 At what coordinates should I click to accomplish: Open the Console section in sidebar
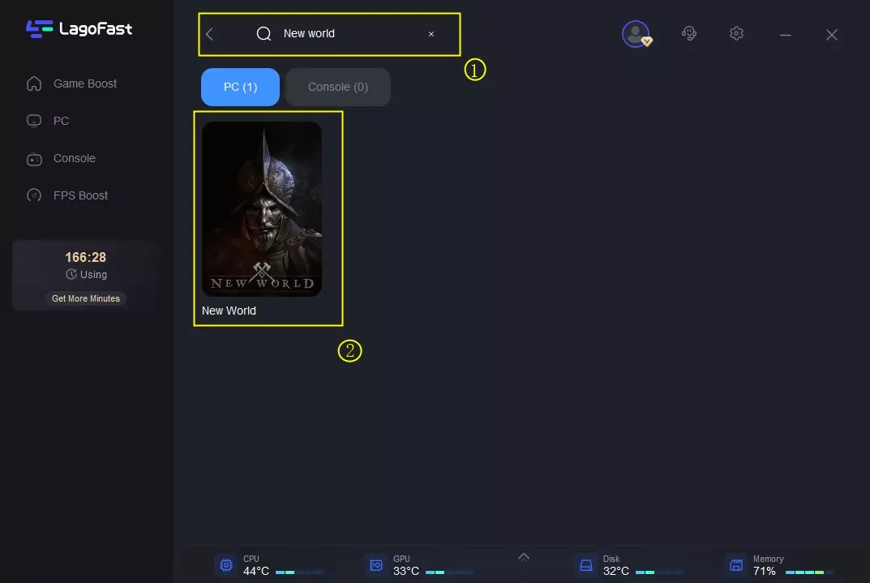[x=75, y=158]
